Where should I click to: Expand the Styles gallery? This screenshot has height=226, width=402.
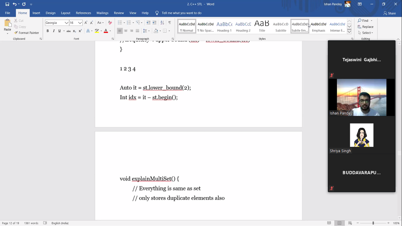tap(349, 30)
